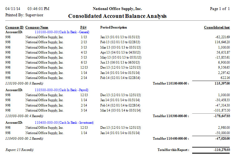Select the Consolidated Account Balance Analysis title
Viewport: 235px width, 166px height.
click(x=117, y=16)
